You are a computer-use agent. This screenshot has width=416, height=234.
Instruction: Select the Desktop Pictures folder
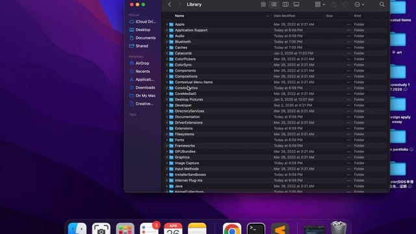276,99
